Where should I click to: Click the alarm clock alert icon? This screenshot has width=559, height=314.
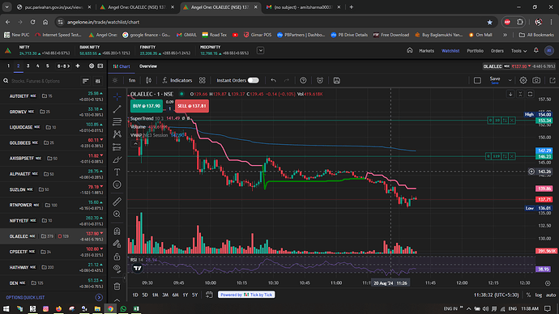pyautogui.click(x=320, y=80)
